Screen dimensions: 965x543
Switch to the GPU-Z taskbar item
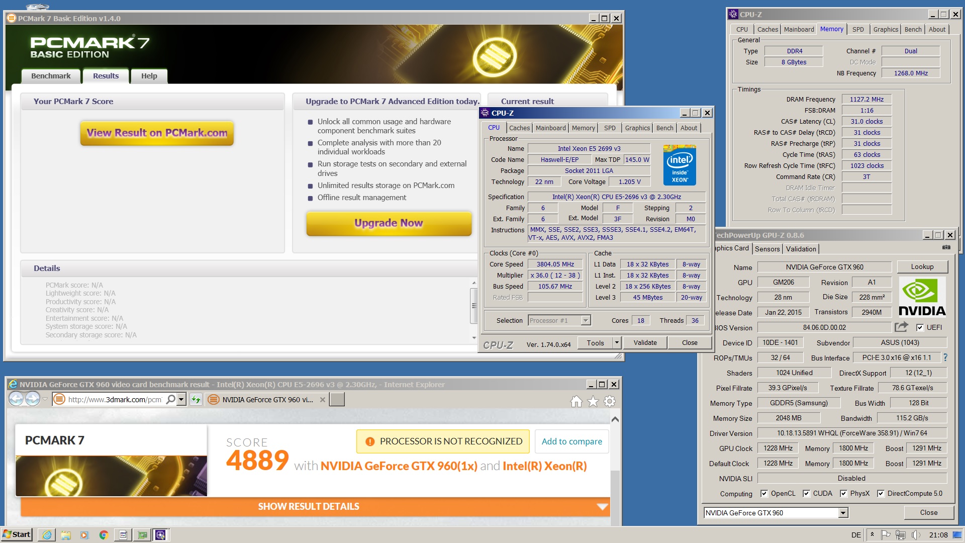(142, 534)
